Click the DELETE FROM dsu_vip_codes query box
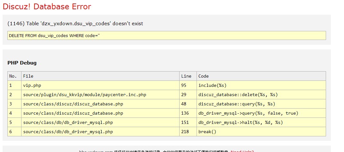Viewport: 344px width, 152px height. [x=166, y=35]
